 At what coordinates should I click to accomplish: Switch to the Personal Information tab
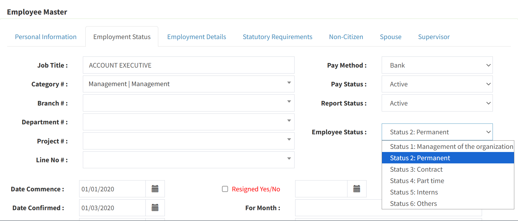click(46, 37)
